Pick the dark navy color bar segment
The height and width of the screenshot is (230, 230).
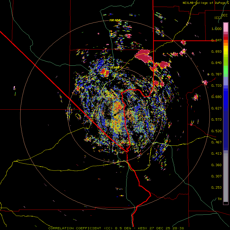pyautogui.click(x=226, y=129)
